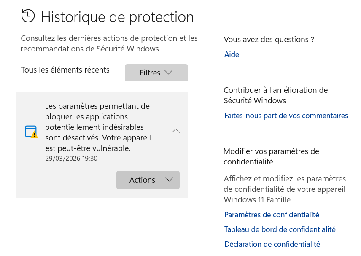Click Modifier vos paramètres de confidentialité heading
Viewport: 361px width, 256px height.
pos(271,156)
